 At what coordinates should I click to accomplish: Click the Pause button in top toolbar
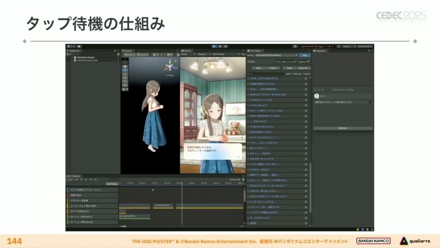tap(220, 46)
